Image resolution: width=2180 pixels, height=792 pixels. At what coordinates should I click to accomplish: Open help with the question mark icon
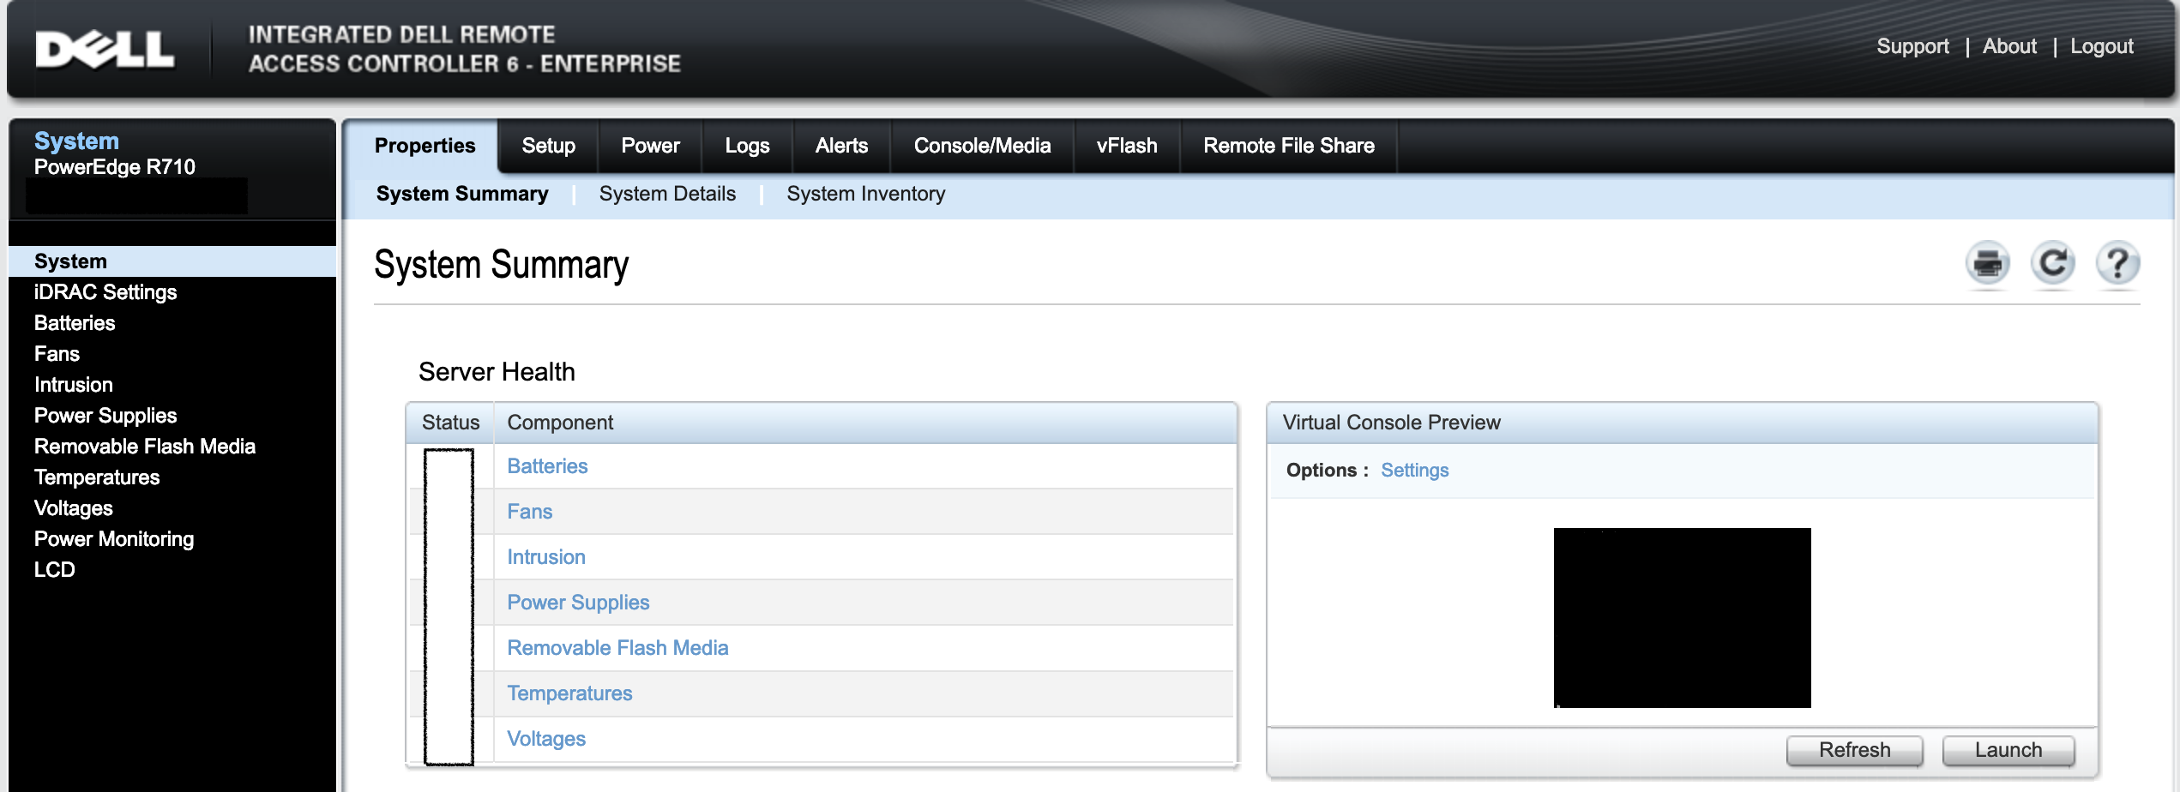coord(2117,263)
